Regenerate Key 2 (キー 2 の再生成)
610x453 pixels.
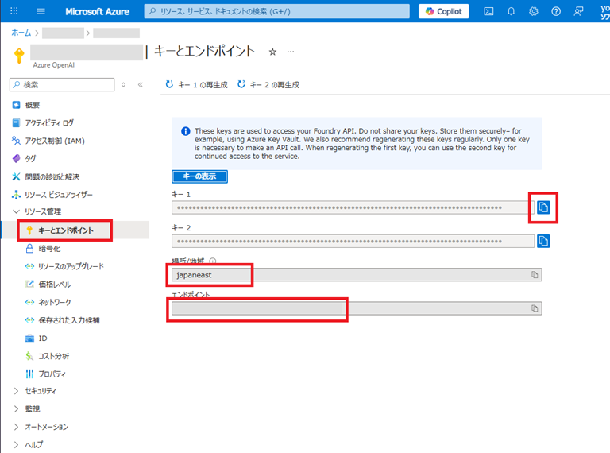click(268, 84)
